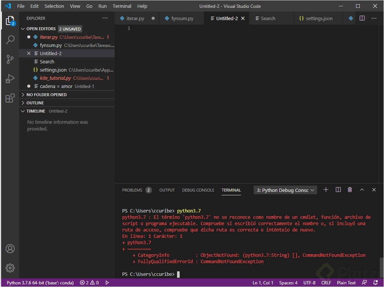
Task: Create a new terminal with plus icon
Action: [x=326, y=190]
